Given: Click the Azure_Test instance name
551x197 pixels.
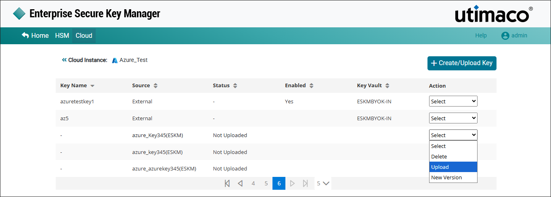Looking at the screenshot, I should coord(134,60).
